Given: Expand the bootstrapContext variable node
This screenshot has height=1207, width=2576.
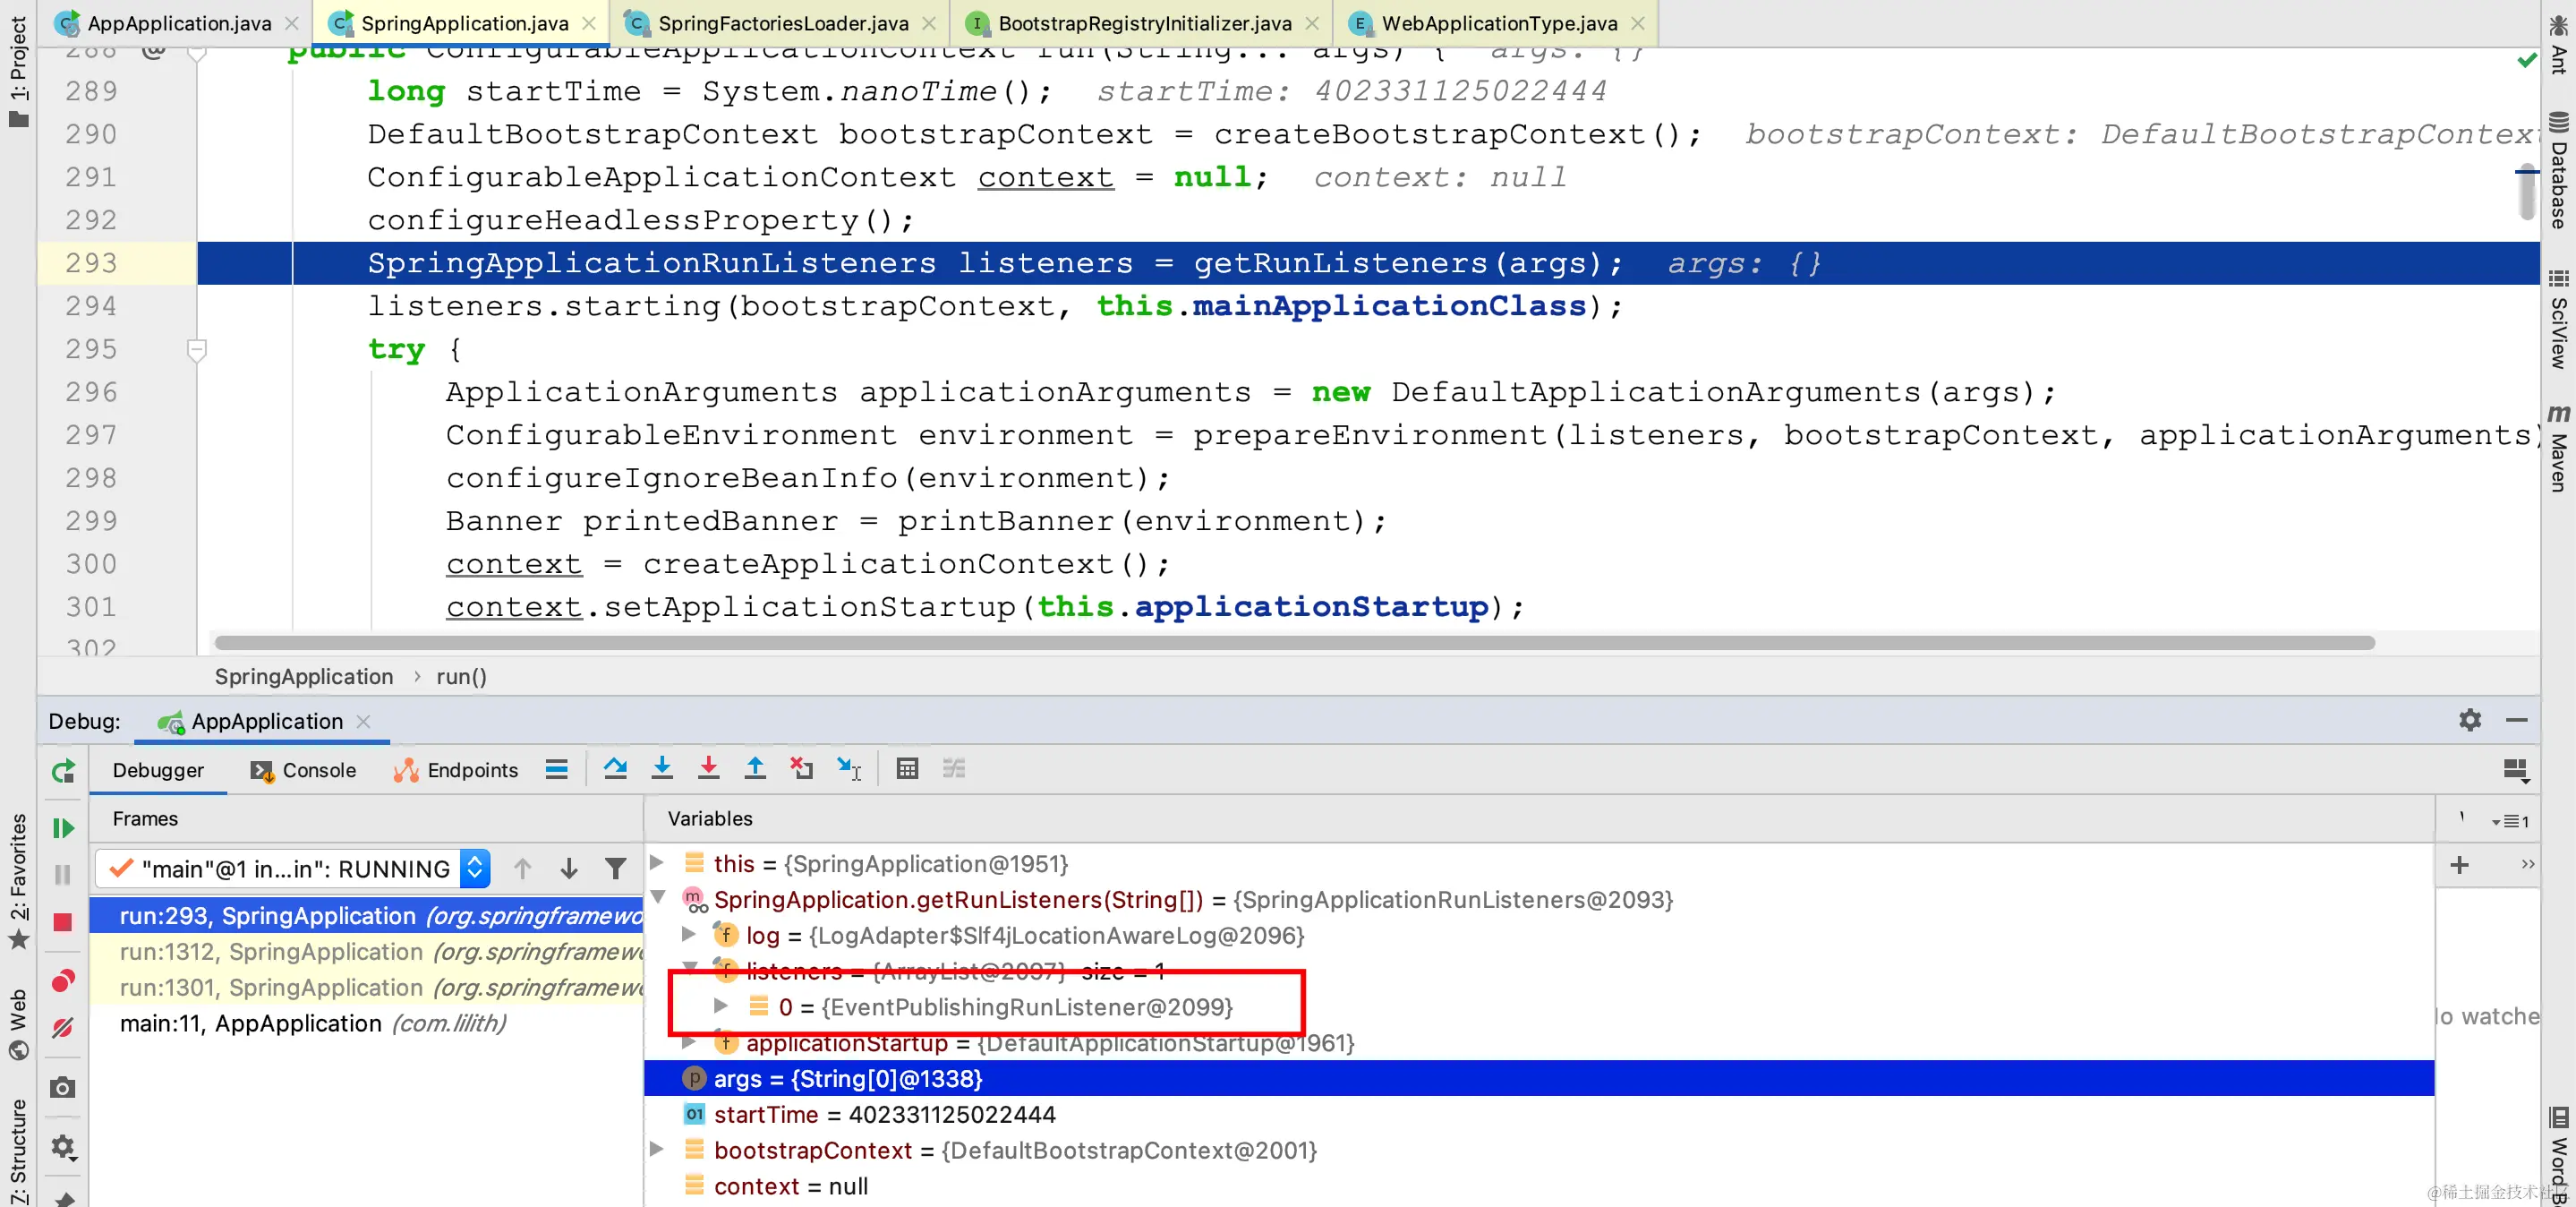Looking at the screenshot, I should pyautogui.click(x=657, y=1149).
